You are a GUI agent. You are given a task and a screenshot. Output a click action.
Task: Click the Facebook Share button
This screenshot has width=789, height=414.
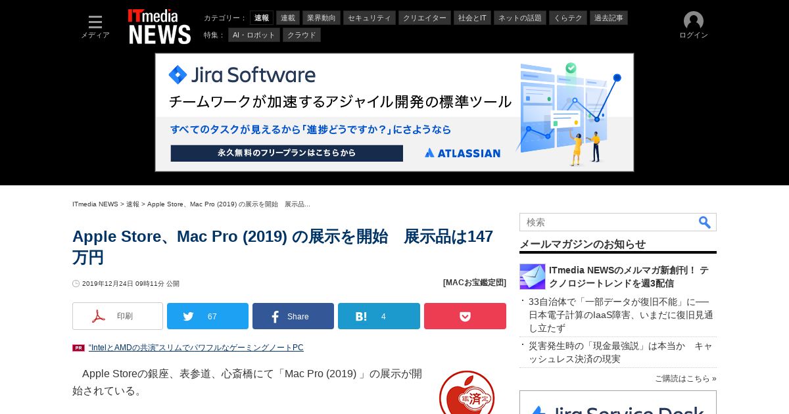pos(293,316)
